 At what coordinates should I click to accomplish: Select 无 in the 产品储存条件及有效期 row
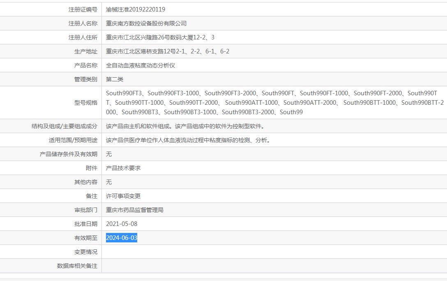[109, 154]
